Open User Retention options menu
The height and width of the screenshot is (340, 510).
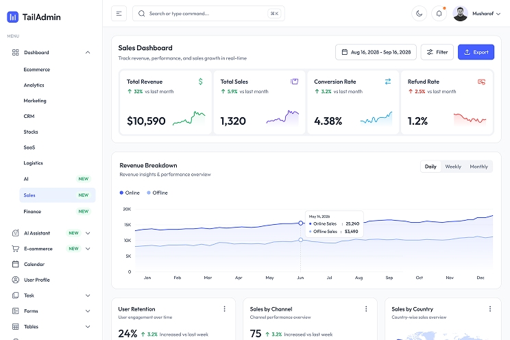[x=224, y=308]
